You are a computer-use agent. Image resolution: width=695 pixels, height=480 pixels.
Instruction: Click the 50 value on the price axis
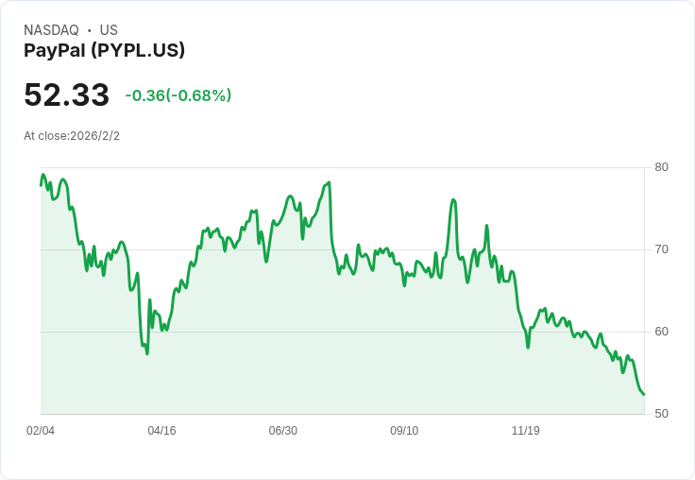tap(661, 414)
